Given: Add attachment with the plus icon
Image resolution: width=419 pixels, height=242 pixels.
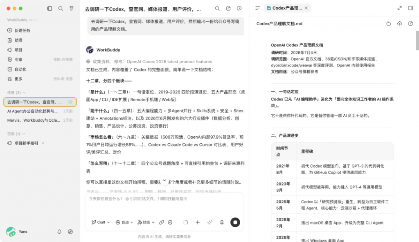Looking at the screenshot, I should pos(198,222).
